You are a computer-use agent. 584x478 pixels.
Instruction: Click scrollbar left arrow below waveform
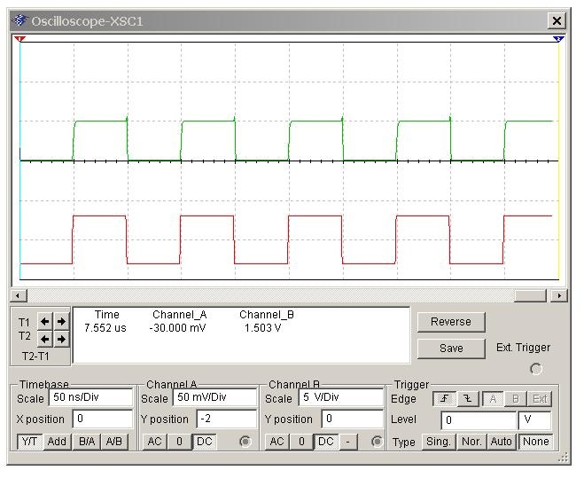coord(19,295)
